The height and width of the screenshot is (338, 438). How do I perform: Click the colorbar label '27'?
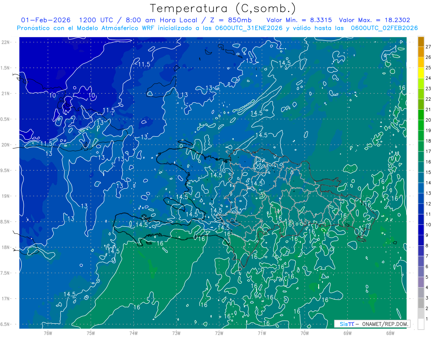(428, 47)
